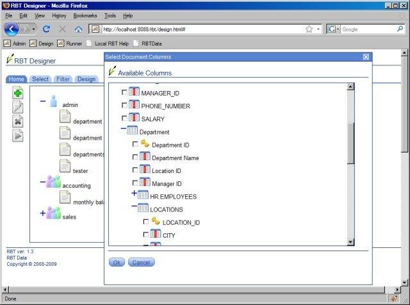Open the History menu
The height and width of the screenshot is (305, 410).
tap(59, 15)
